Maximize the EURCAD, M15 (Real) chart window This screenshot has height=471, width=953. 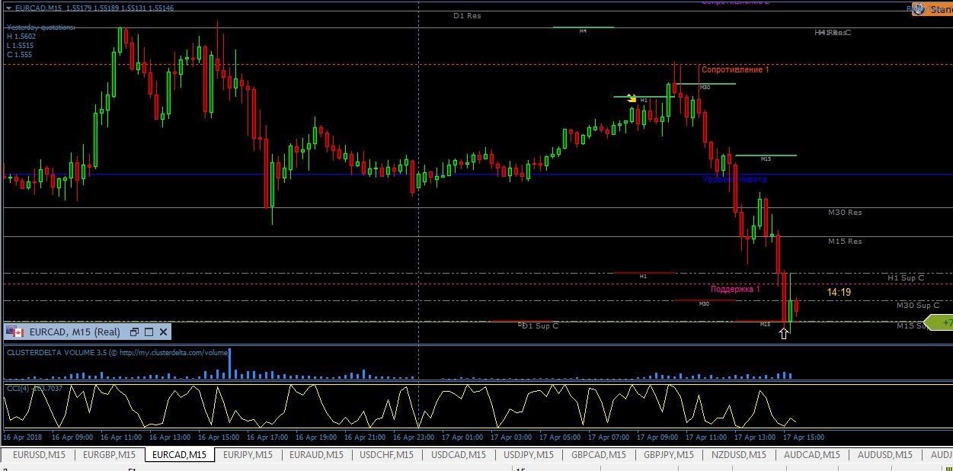(x=149, y=332)
